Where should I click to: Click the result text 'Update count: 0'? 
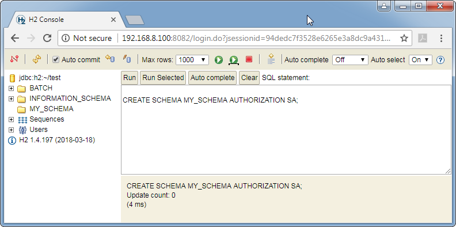151,195
